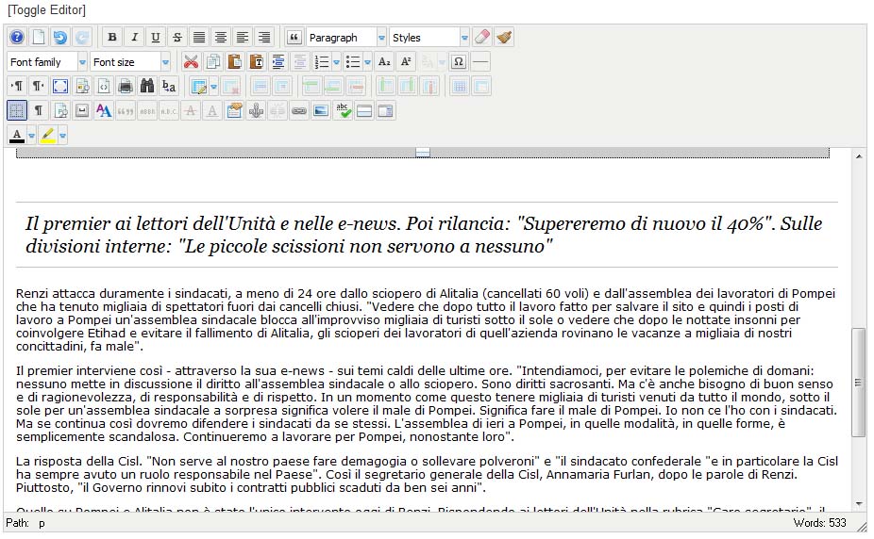The image size is (874, 539).
Task: Click the remove formatting eraser icon
Action: click(x=482, y=38)
